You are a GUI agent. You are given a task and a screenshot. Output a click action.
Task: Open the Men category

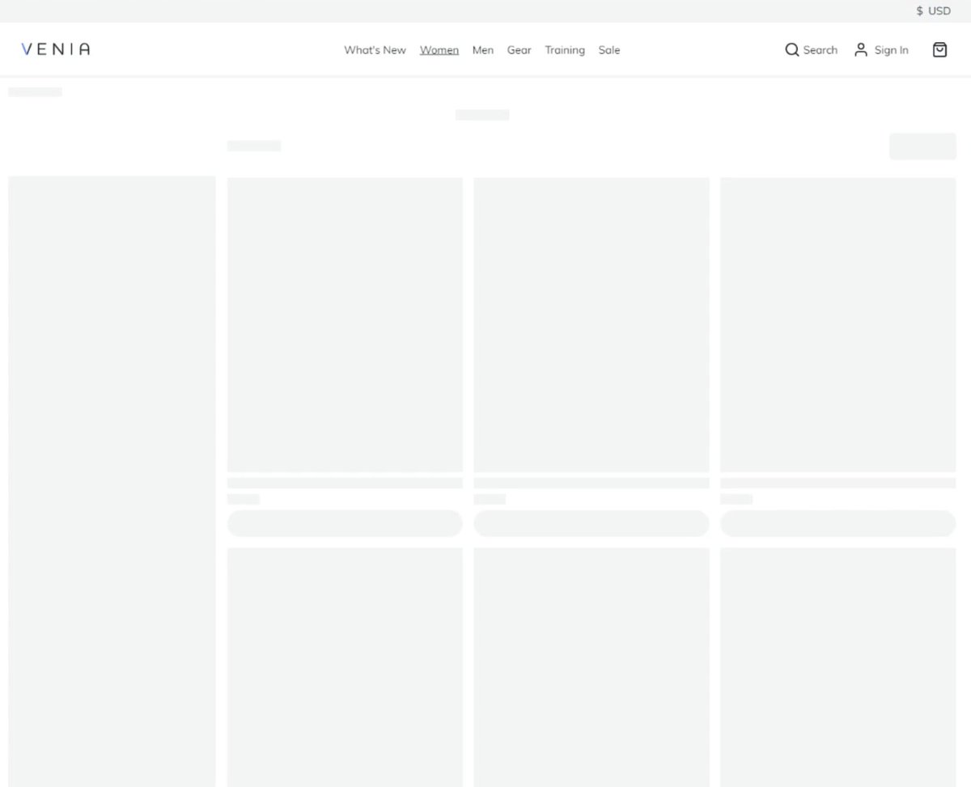(483, 50)
